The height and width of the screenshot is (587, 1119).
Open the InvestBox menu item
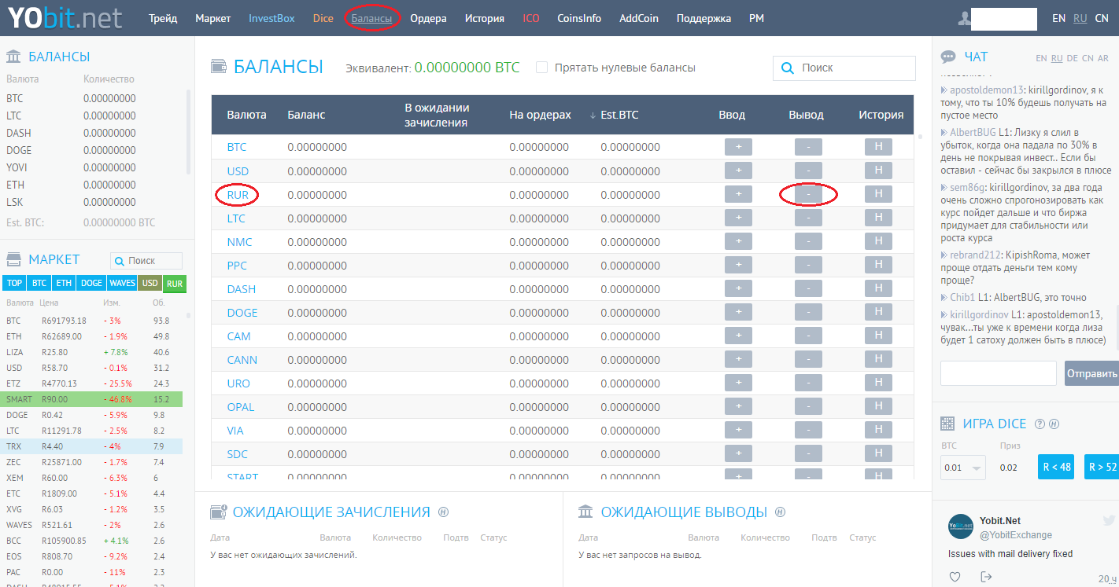[x=271, y=18]
